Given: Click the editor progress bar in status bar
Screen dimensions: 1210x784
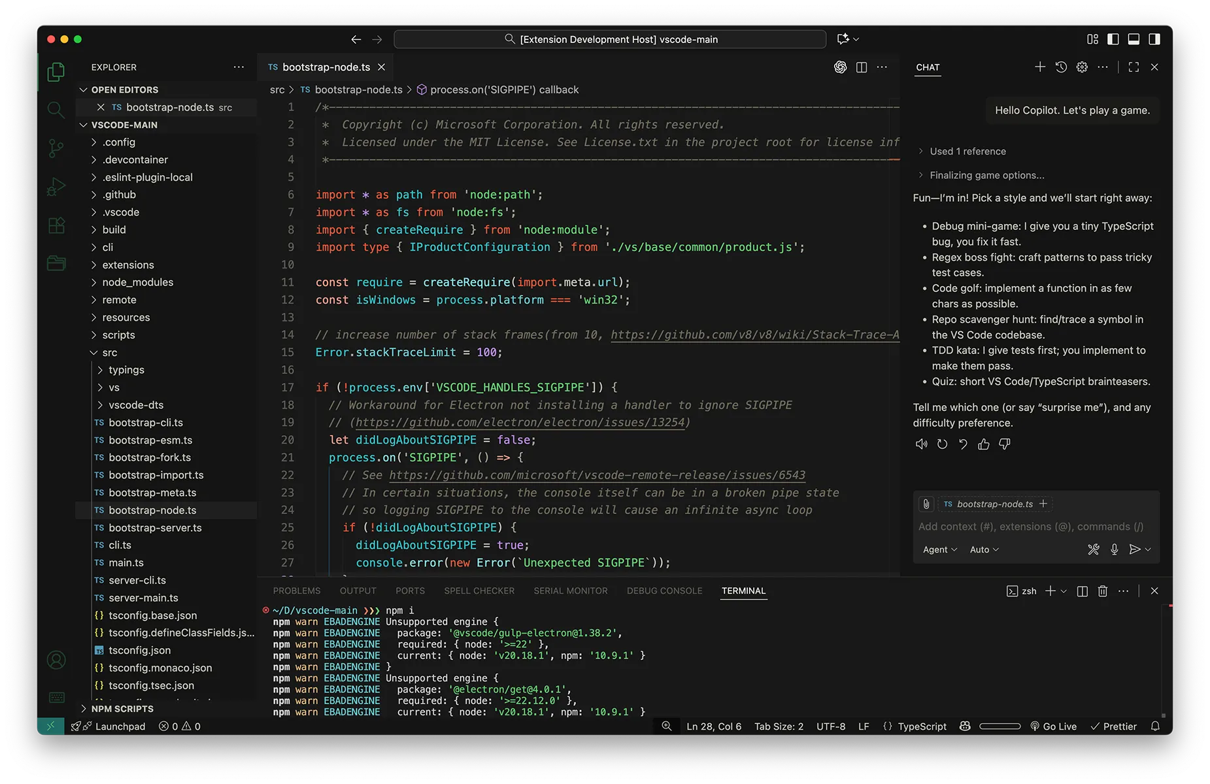Looking at the screenshot, I should tap(1000, 726).
